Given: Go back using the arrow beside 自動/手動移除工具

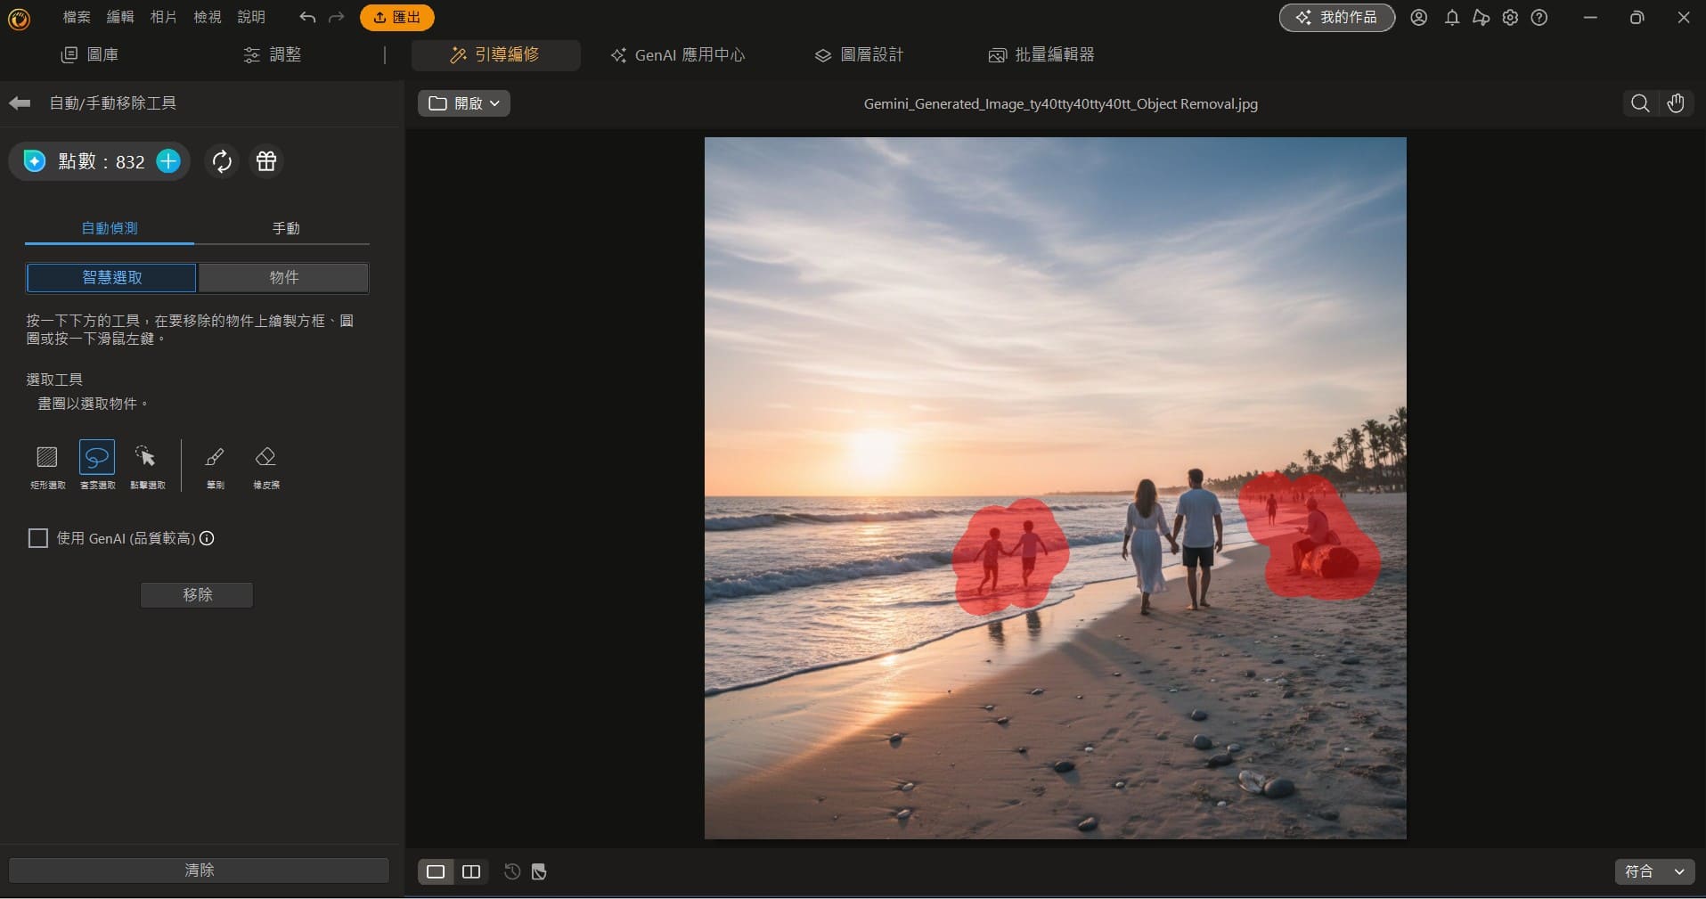Looking at the screenshot, I should click(x=20, y=103).
